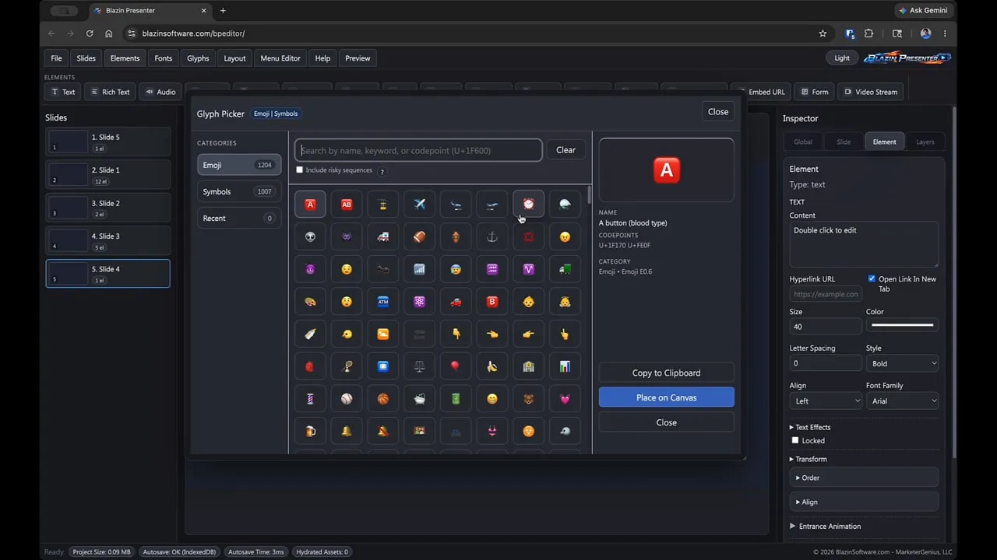
Task: Pick the red balloon emoji
Action: (456, 366)
